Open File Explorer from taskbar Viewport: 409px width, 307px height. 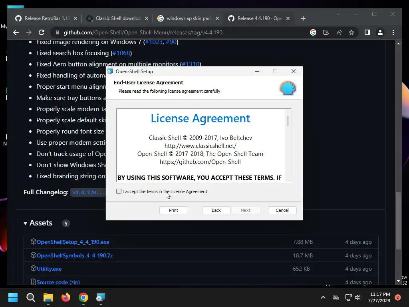point(48,297)
